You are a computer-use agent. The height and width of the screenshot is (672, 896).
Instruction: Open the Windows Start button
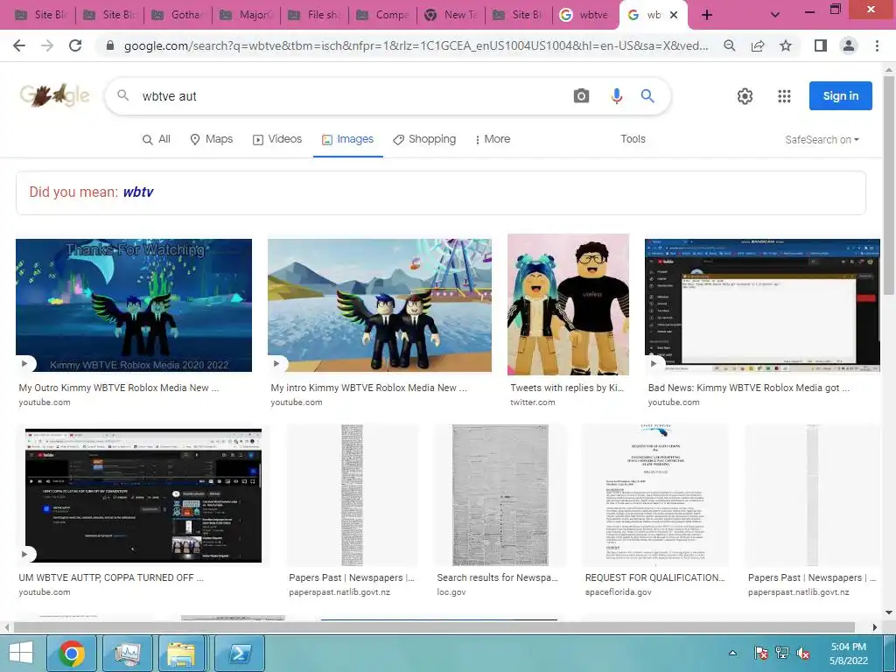pos(21,653)
